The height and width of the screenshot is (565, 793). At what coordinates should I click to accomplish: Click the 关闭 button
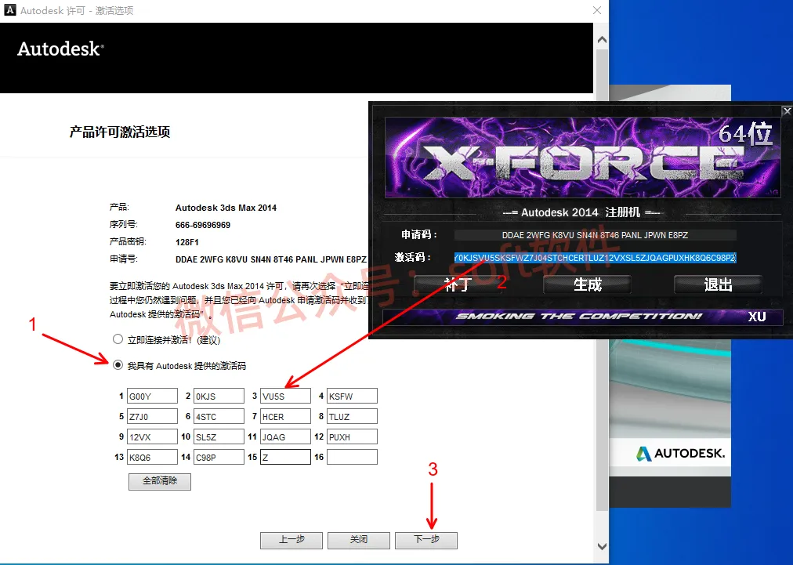[x=359, y=540]
